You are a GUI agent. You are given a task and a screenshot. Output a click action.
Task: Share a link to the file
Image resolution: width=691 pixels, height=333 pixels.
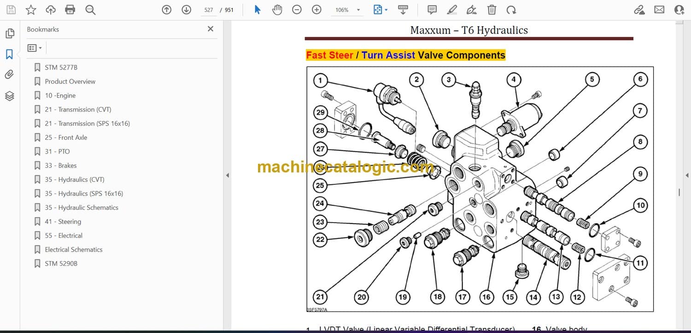[x=639, y=10]
